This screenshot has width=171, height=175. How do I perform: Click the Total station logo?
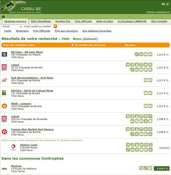pos(13,147)
